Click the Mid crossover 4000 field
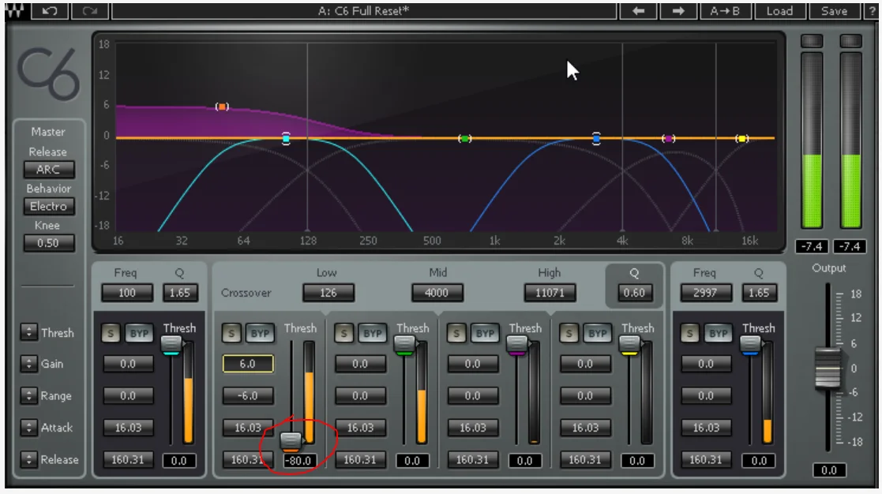Image resolution: width=882 pixels, height=494 pixels. coord(437,292)
